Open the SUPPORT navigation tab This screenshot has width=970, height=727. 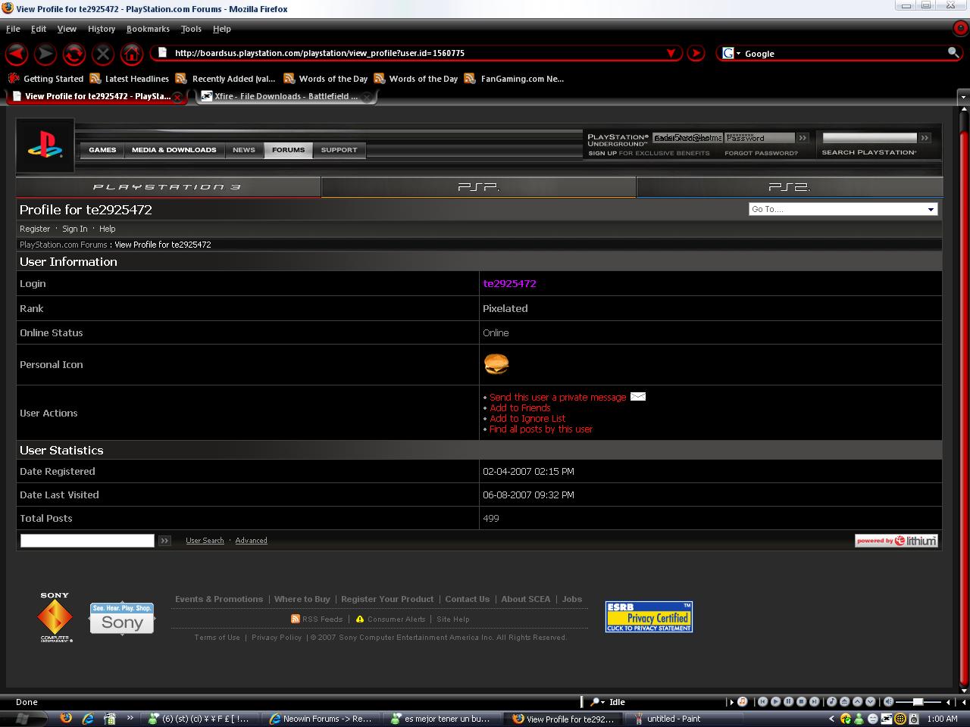[x=339, y=150]
